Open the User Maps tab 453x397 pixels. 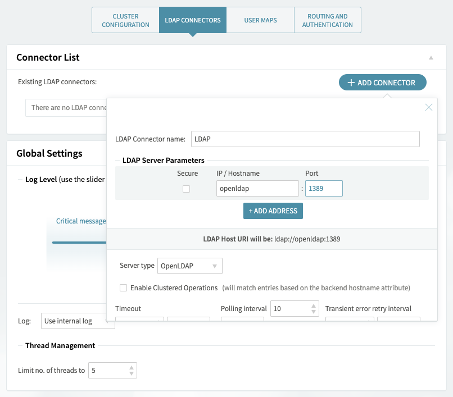point(260,20)
